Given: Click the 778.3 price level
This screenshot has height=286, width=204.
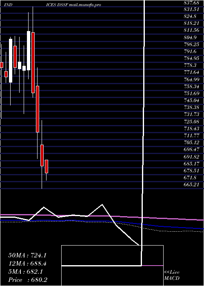Looking at the screenshot, I should click(190, 65).
